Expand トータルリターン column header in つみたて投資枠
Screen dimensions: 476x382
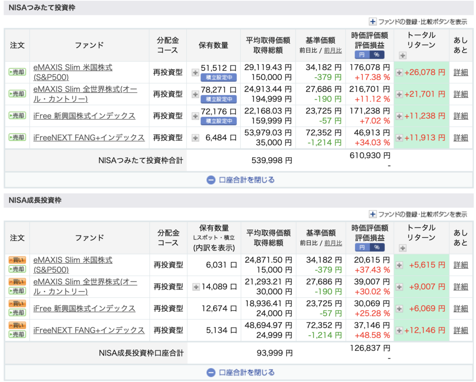pyautogui.click(x=403, y=56)
